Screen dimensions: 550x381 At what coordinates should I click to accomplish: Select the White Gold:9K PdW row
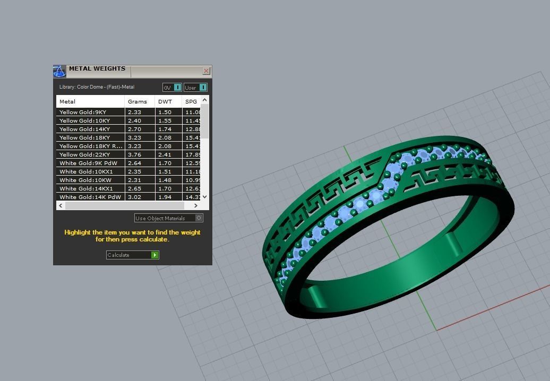[128, 163]
